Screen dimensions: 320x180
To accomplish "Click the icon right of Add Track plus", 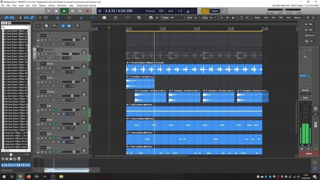I will (x=46, y=26).
